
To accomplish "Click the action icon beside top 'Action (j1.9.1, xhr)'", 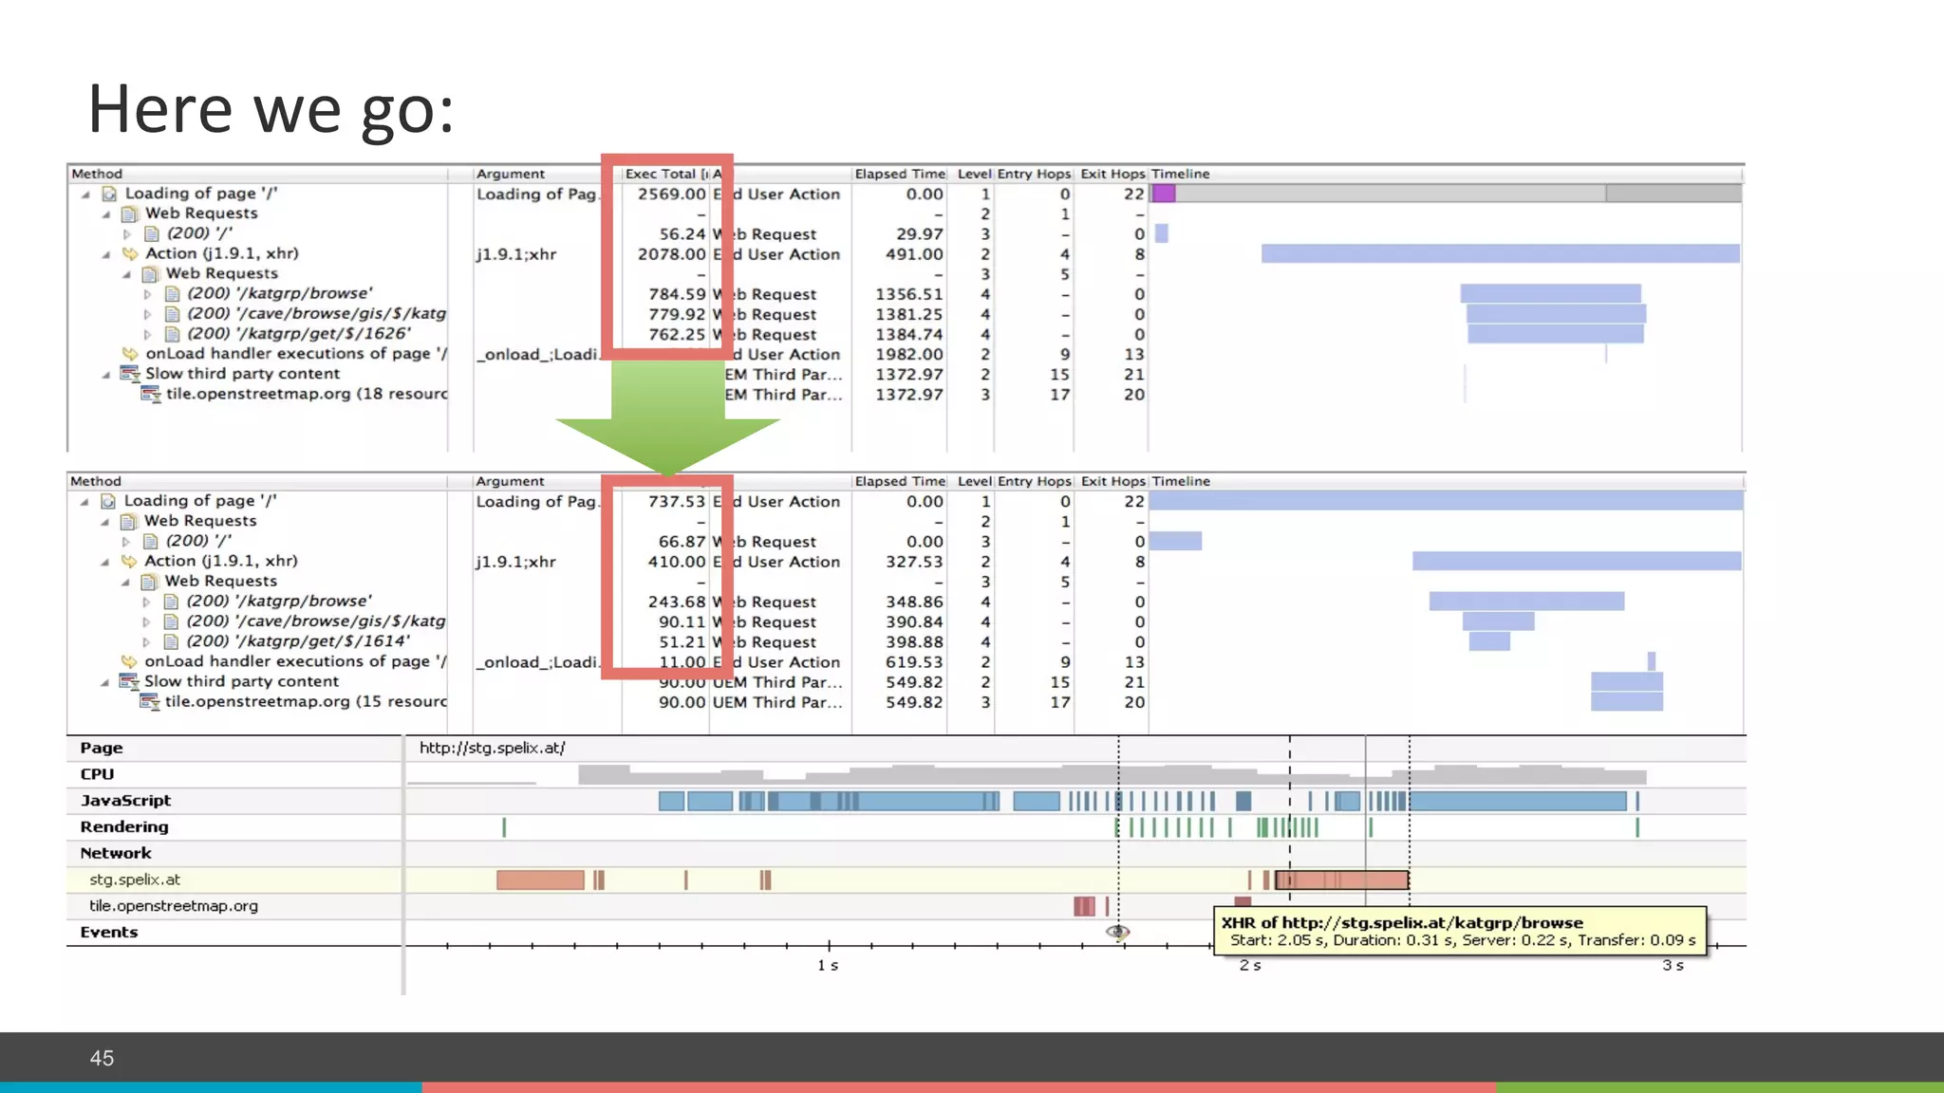I will pos(130,253).
